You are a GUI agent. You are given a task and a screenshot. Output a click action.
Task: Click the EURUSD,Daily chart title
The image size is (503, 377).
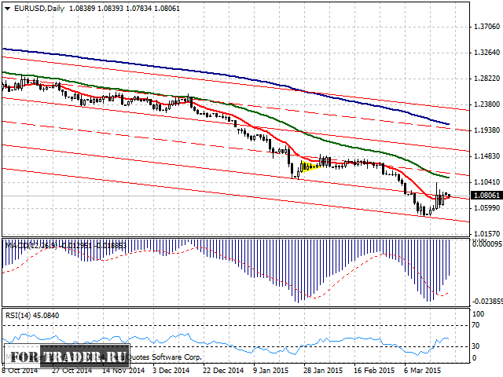39,8
